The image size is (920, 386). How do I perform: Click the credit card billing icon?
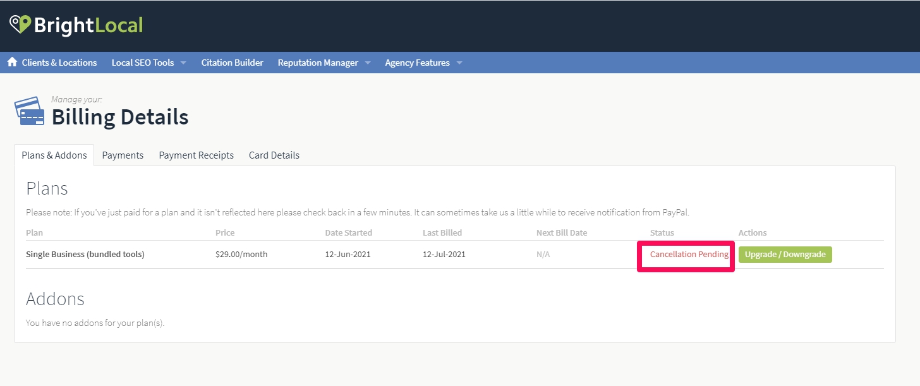coord(29,112)
